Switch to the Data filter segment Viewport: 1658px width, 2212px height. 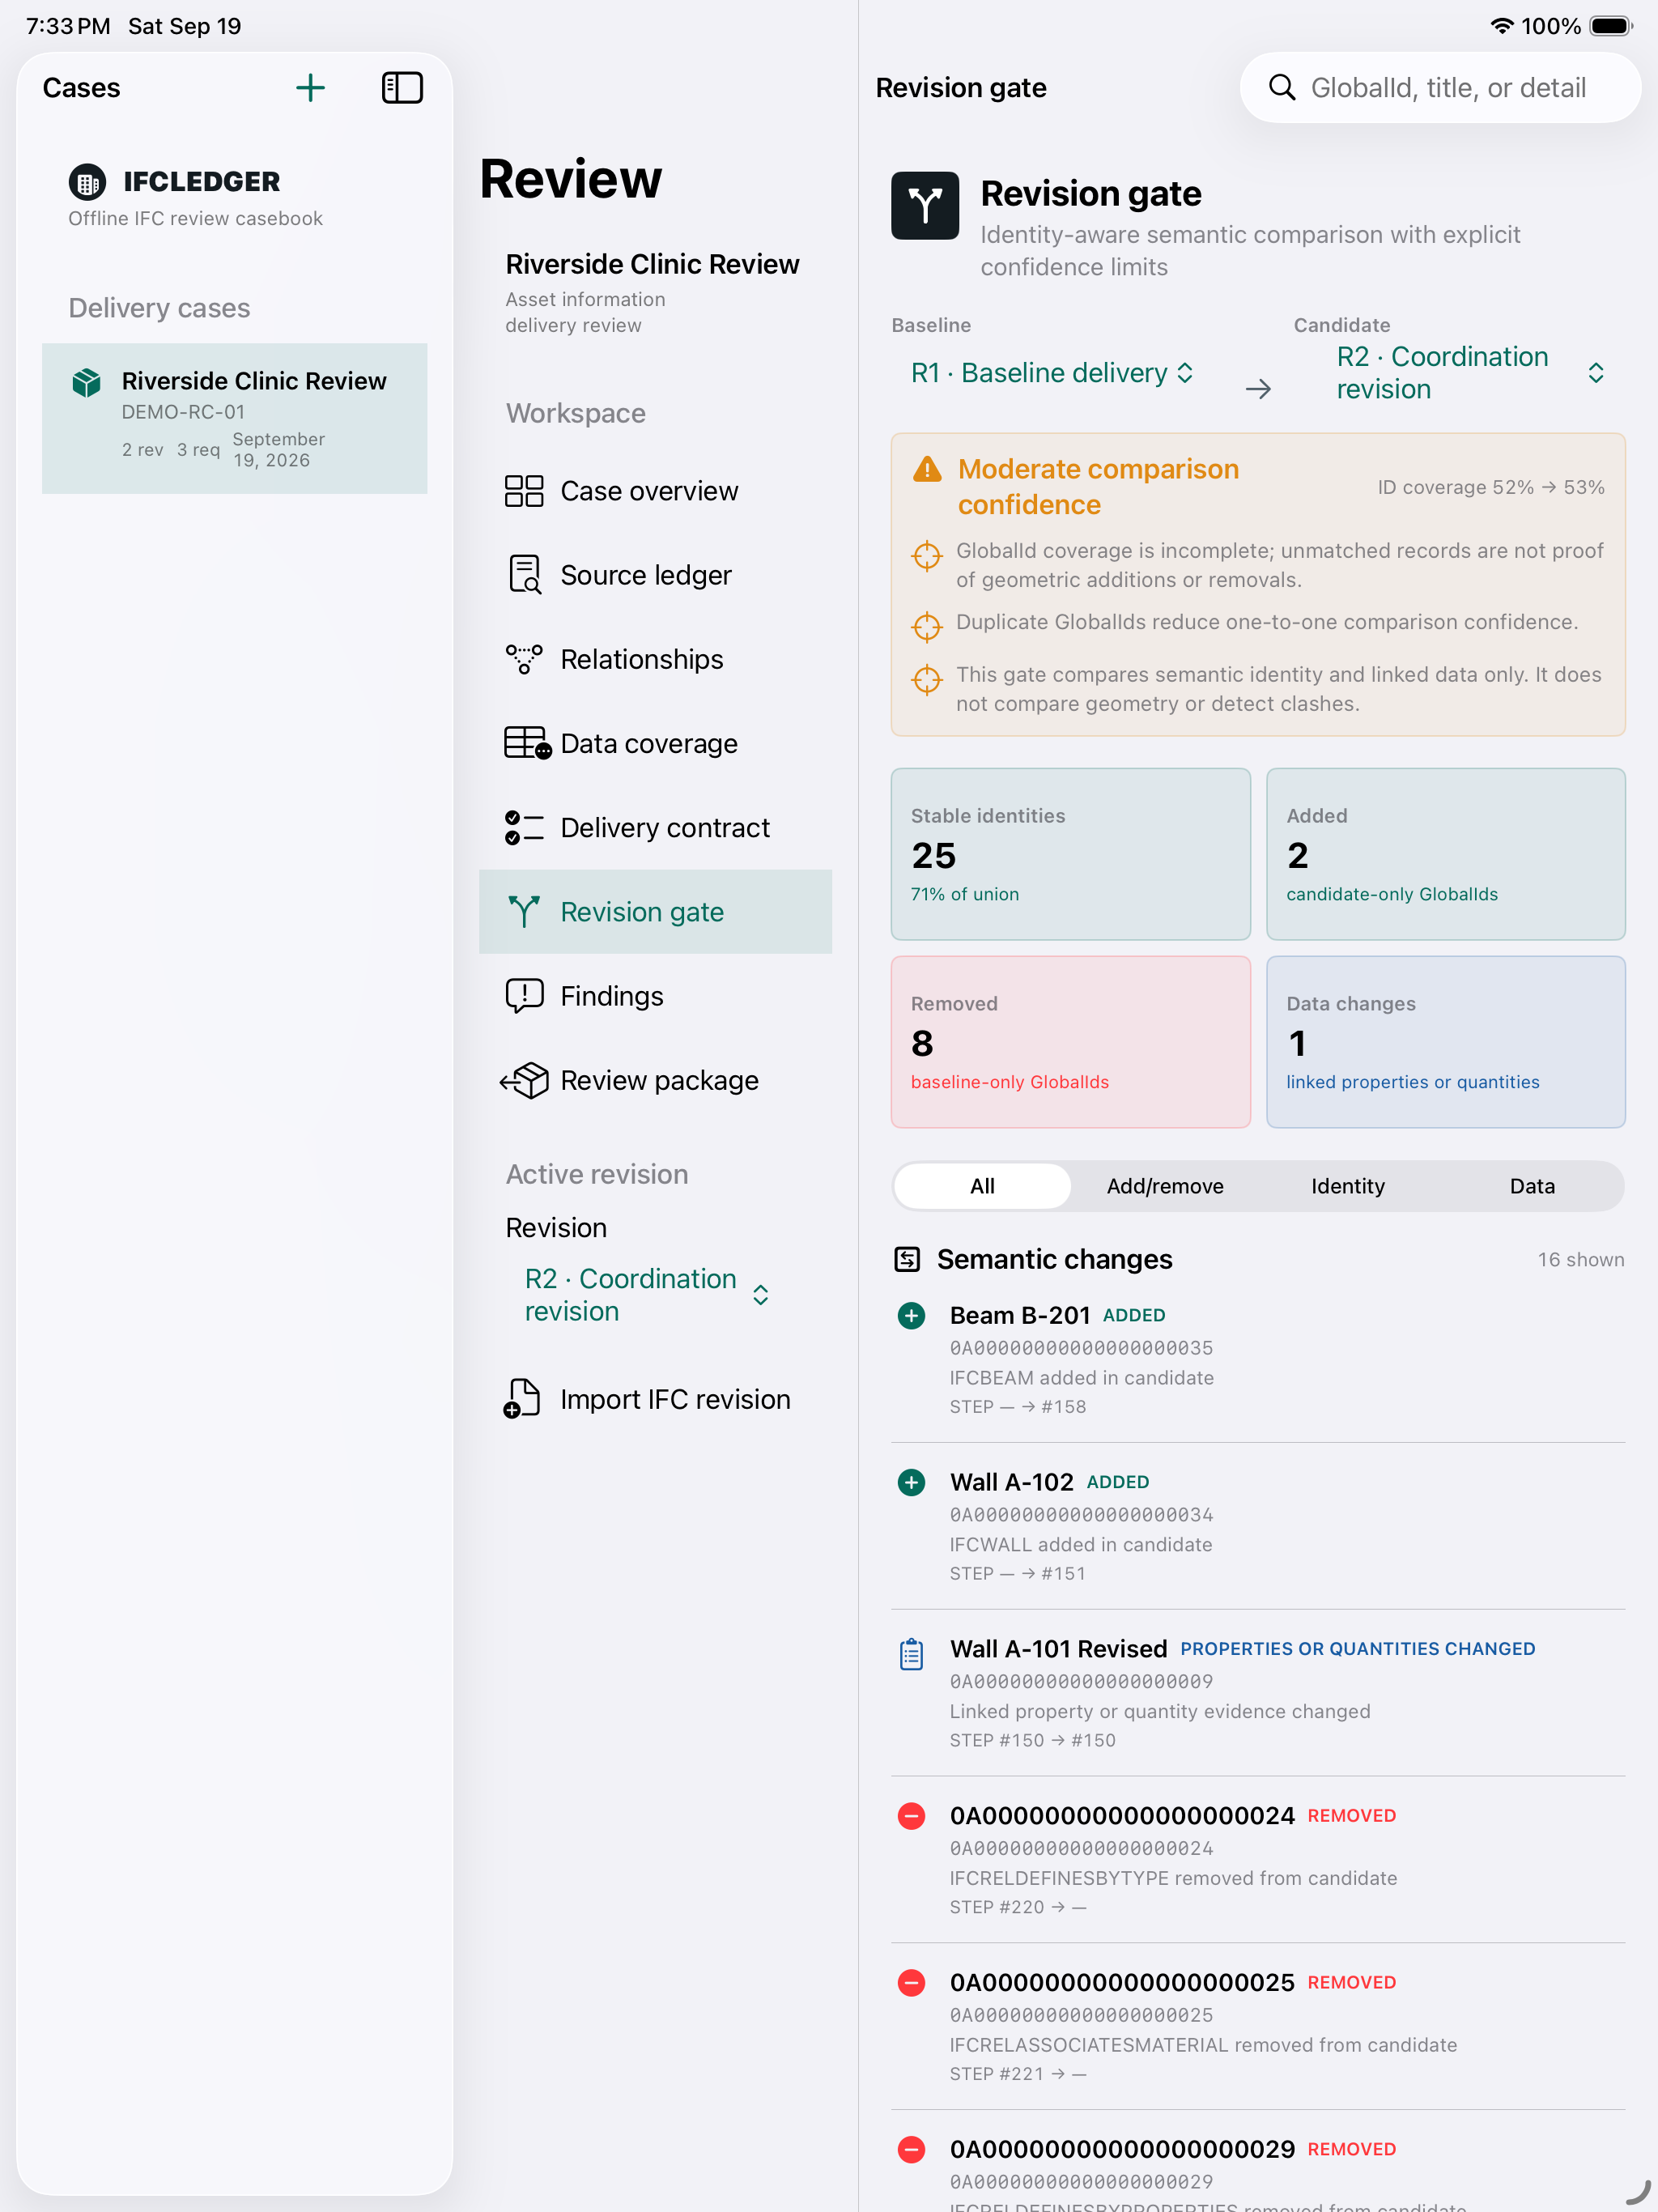click(1532, 1186)
